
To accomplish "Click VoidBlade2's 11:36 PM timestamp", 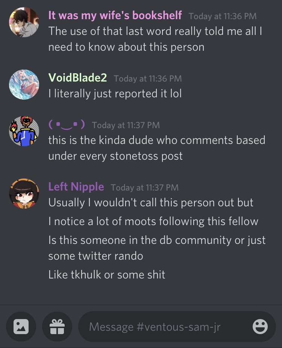I will tap(148, 79).
